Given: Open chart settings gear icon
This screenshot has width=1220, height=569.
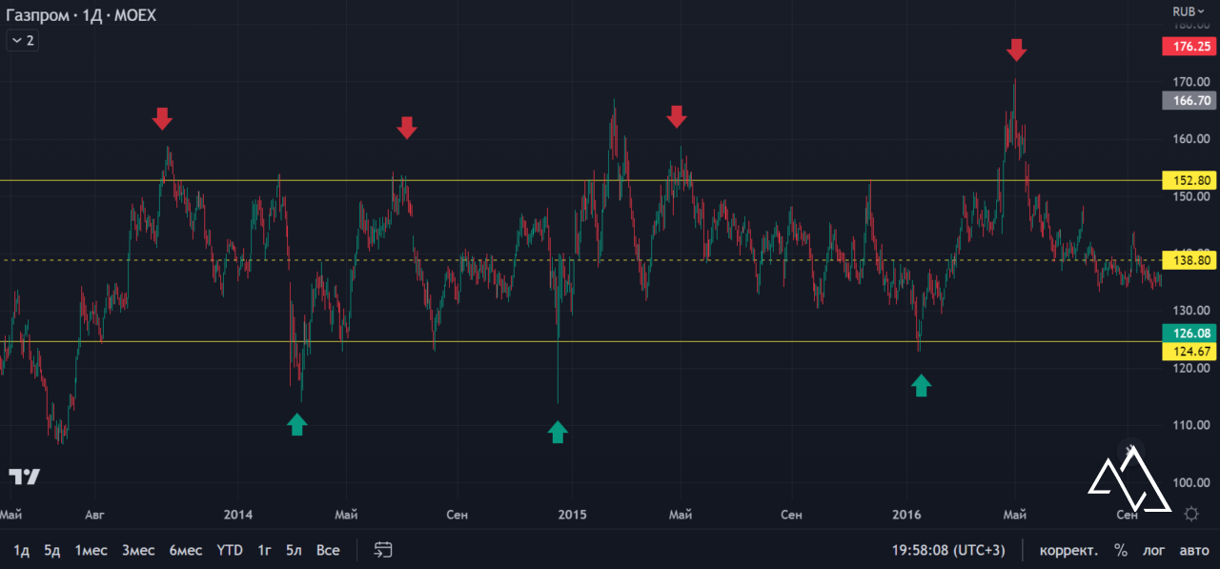Looking at the screenshot, I should tap(1190, 515).
